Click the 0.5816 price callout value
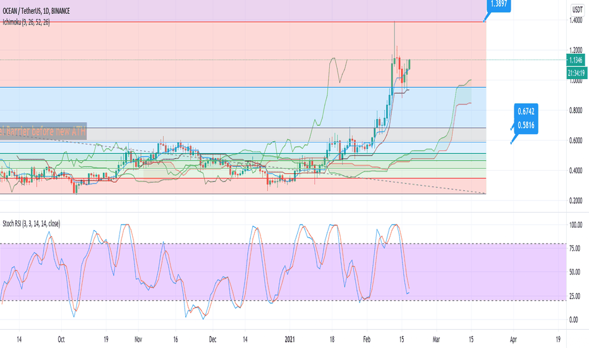The width and height of the screenshot is (589, 348). pyautogui.click(x=526, y=125)
